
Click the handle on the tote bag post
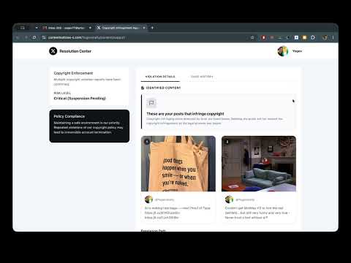point(165,199)
